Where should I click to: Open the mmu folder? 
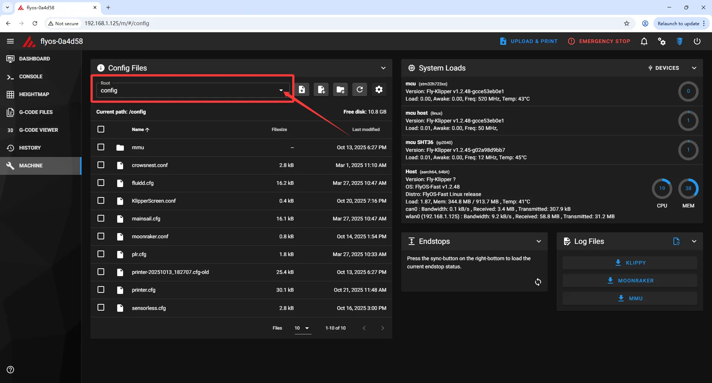(138, 147)
